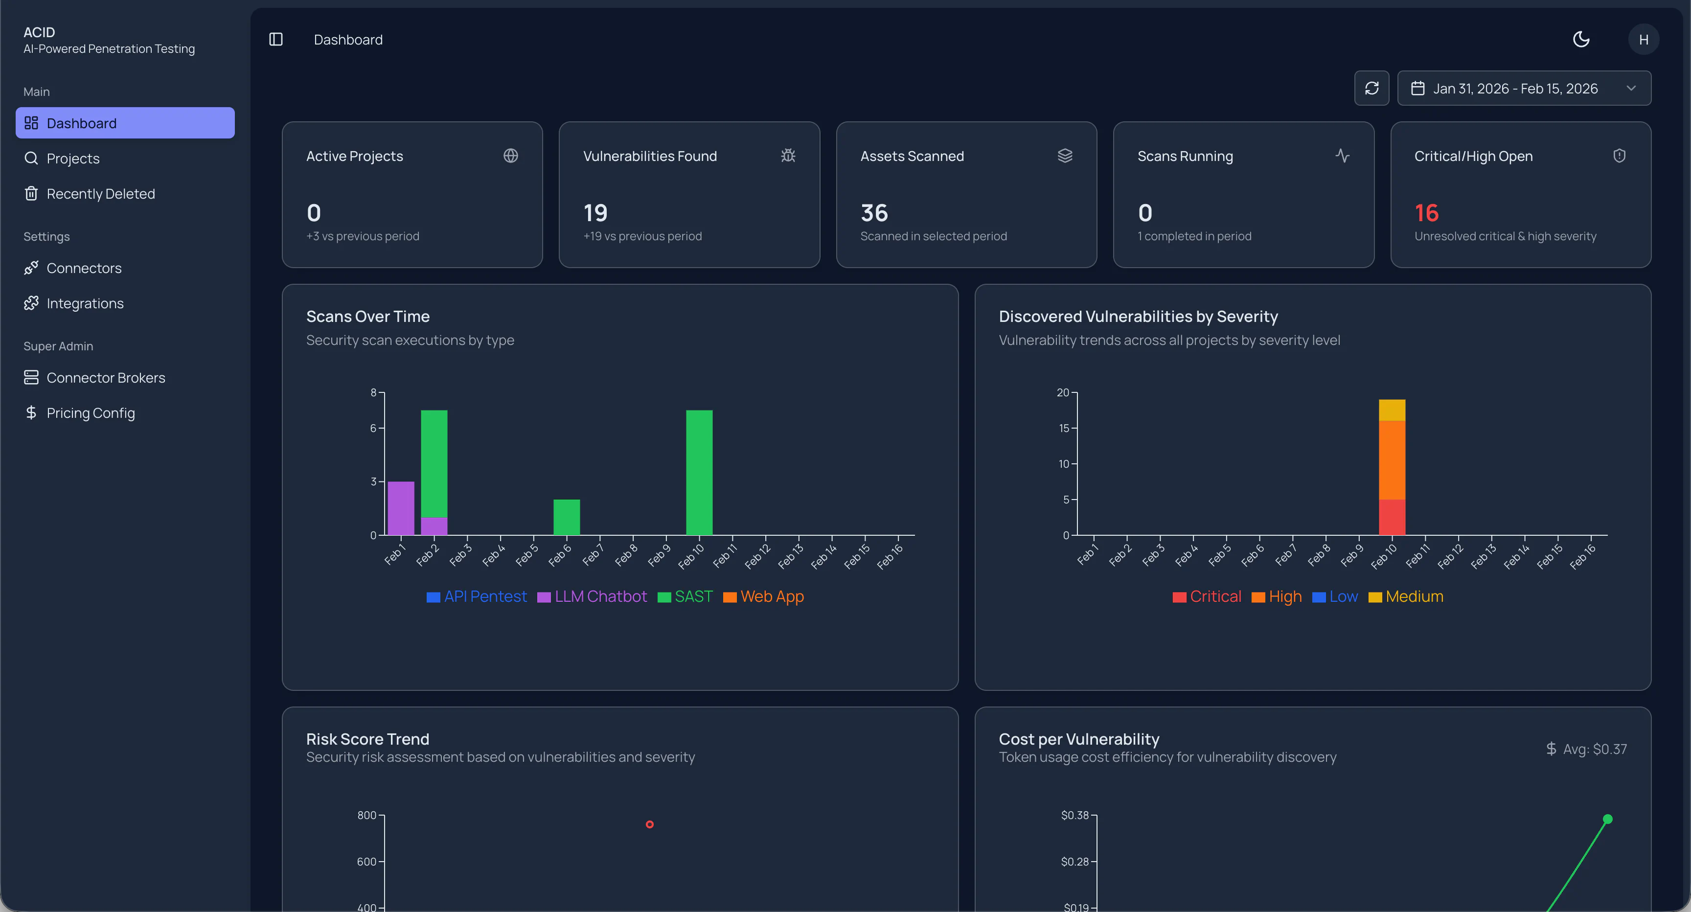Click the shield icon on Critical/High Open card
This screenshot has height=912, width=1691.
pos(1620,156)
